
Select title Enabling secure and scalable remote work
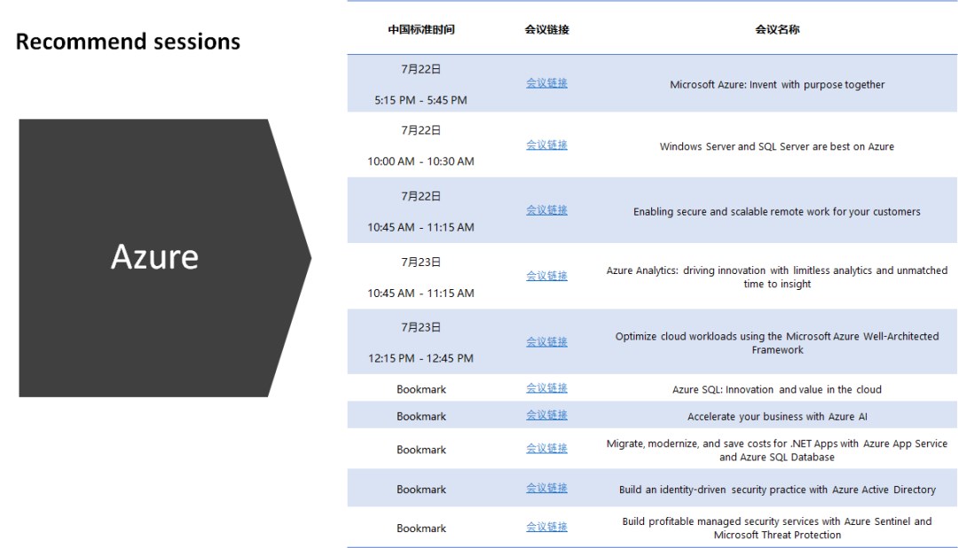coord(777,211)
